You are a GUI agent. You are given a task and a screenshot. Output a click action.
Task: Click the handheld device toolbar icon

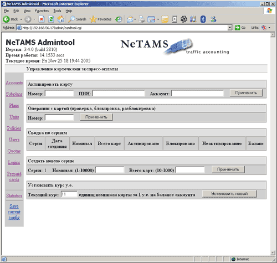[x=175, y=19]
